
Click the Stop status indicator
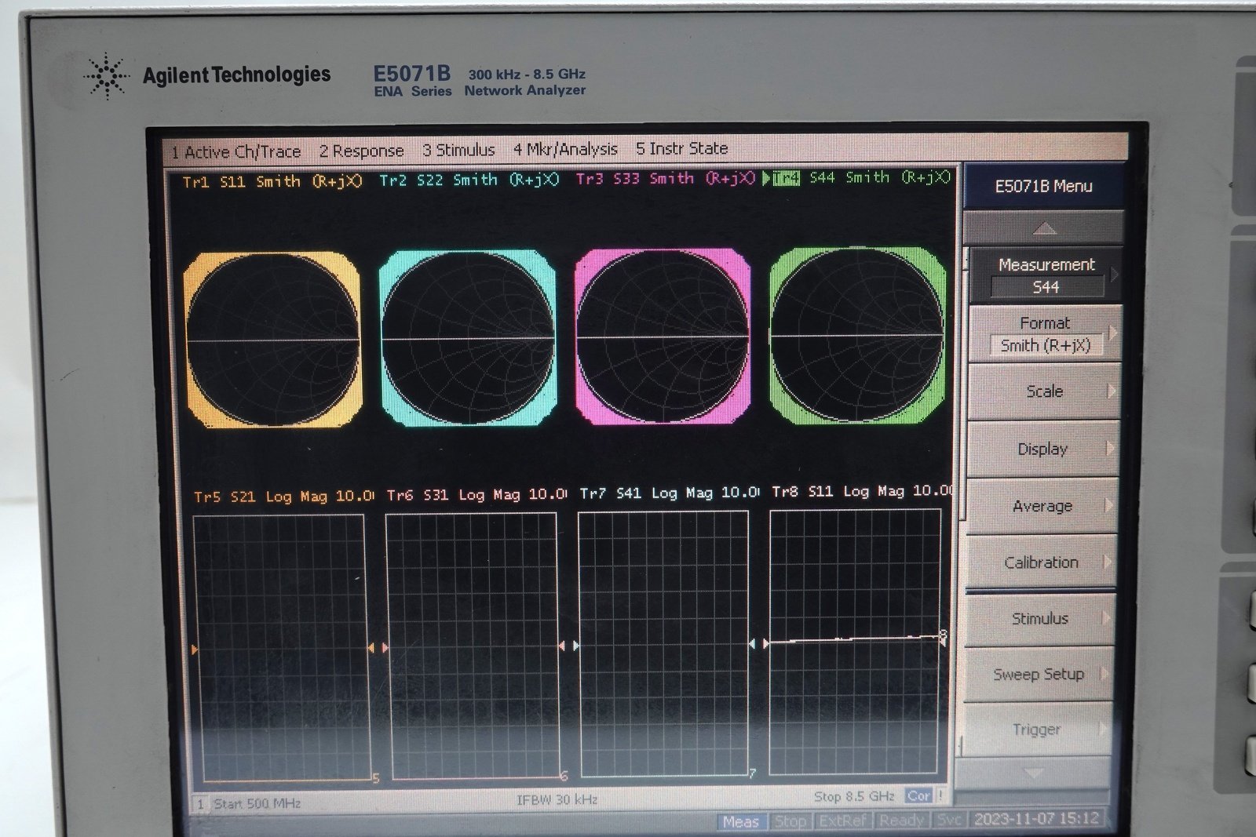tap(790, 821)
